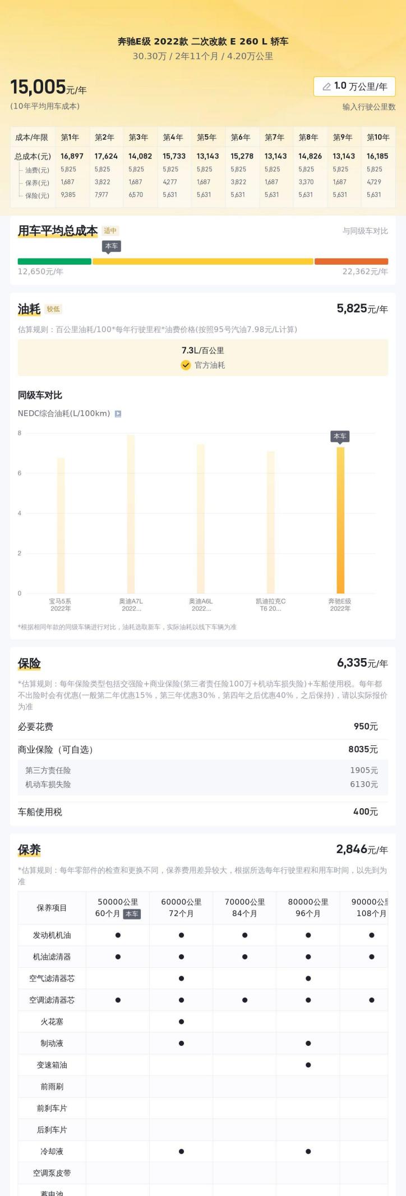Click the 较低 badge next to 油耗
The image size is (406, 1196).
click(53, 309)
